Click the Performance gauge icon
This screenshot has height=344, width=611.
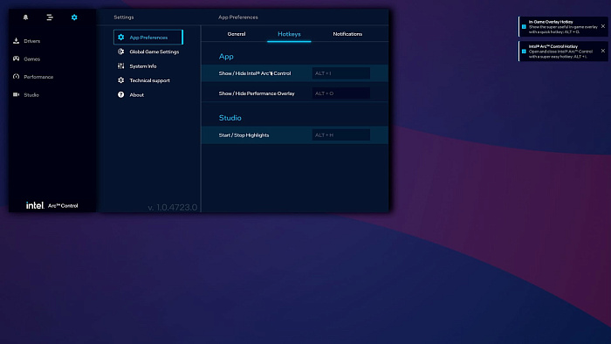tap(16, 77)
